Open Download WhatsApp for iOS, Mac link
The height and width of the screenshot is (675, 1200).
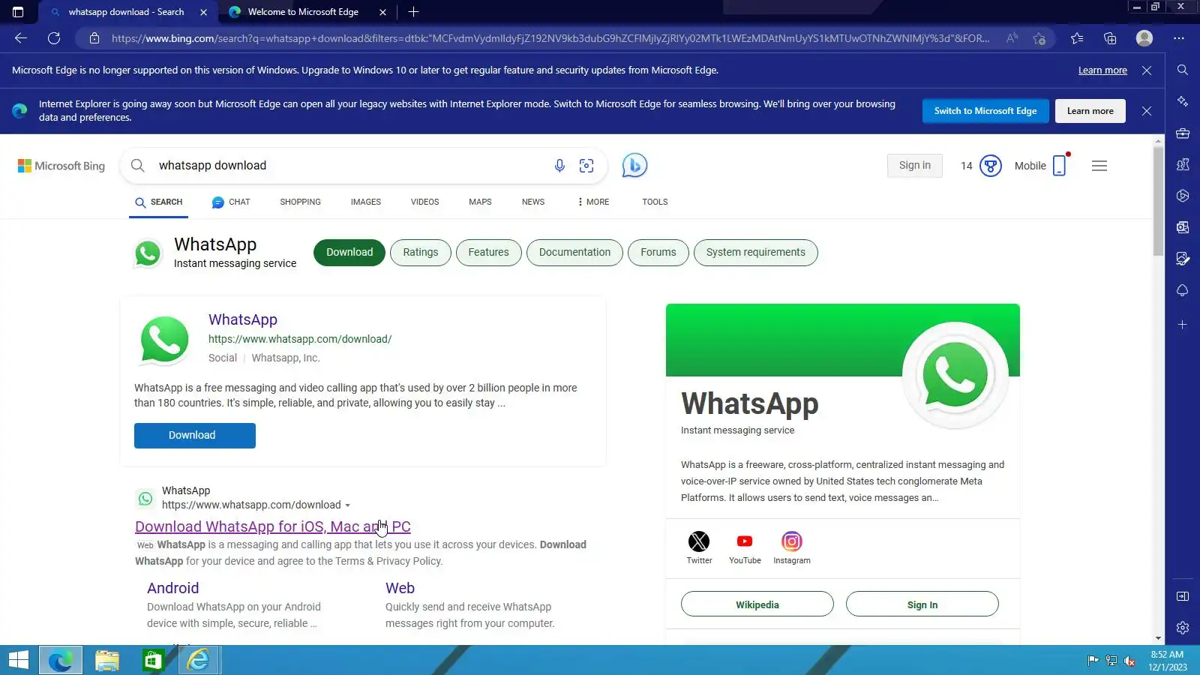[x=273, y=526]
